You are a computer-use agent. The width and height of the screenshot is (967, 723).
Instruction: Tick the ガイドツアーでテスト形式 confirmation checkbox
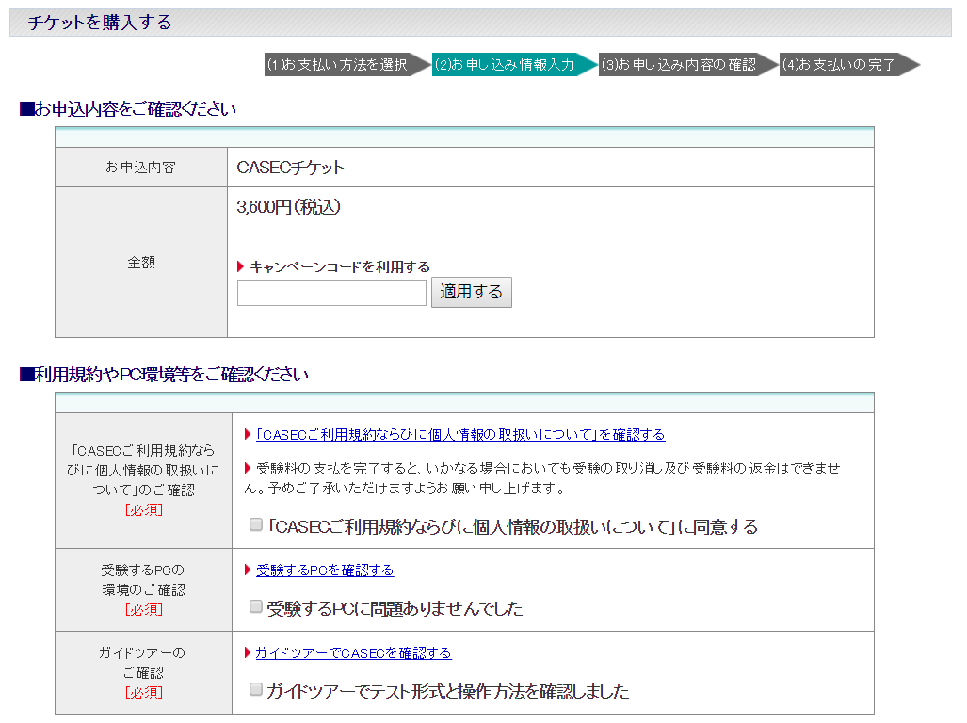pos(256,690)
